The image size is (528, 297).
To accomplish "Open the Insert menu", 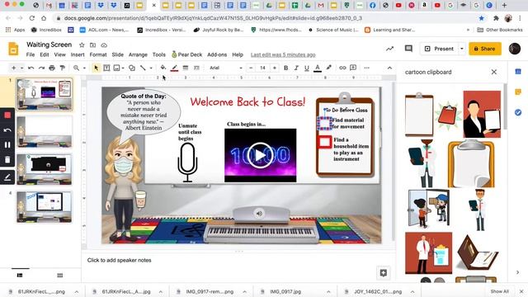I will click(78, 54).
